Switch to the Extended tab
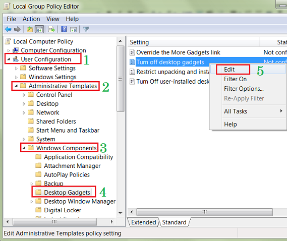 click(x=143, y=222)
